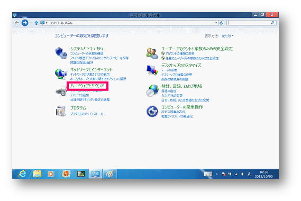Click the file history backup copy link

(x=99, y=58)
